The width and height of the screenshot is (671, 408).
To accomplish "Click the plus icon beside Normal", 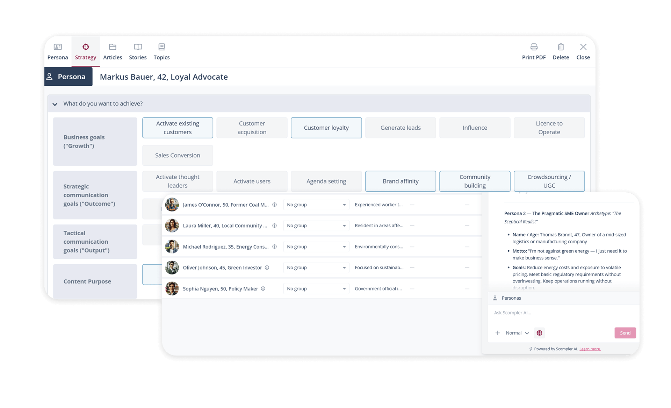I will pyautogui.click(x=497, y=333).
